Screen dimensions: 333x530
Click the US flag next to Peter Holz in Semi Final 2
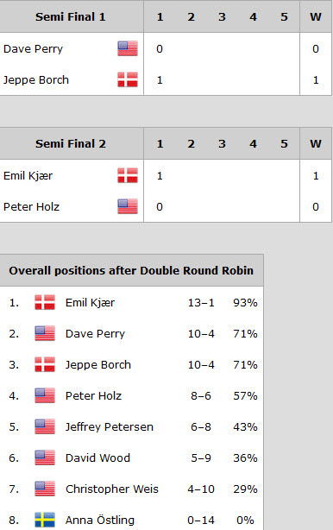click(x=128, y=206)
